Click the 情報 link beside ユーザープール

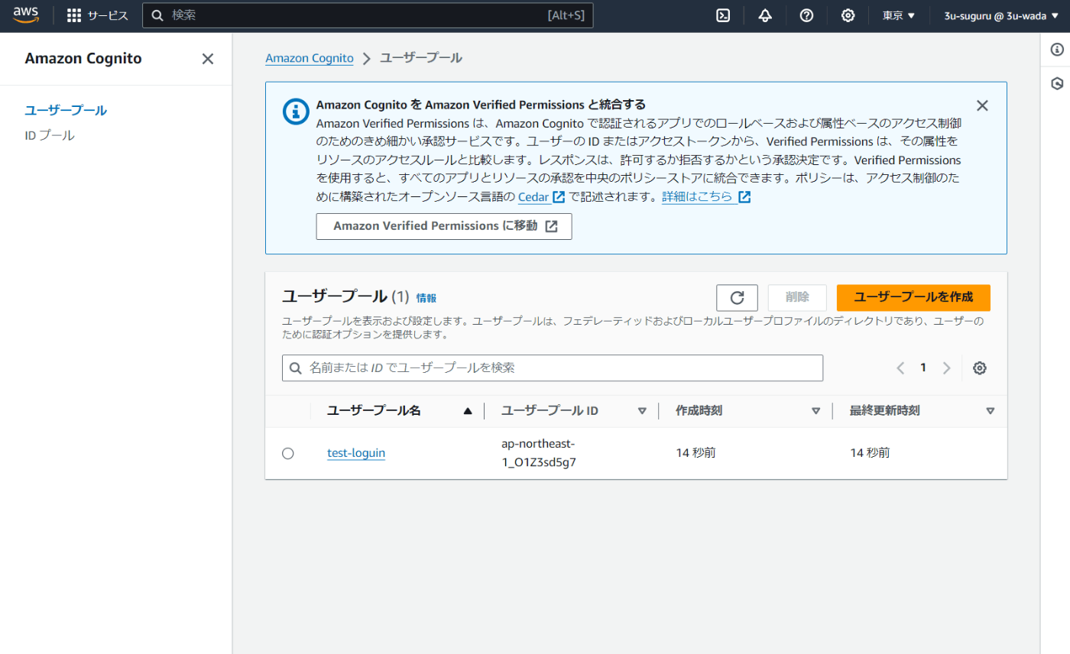click(426, 298)
